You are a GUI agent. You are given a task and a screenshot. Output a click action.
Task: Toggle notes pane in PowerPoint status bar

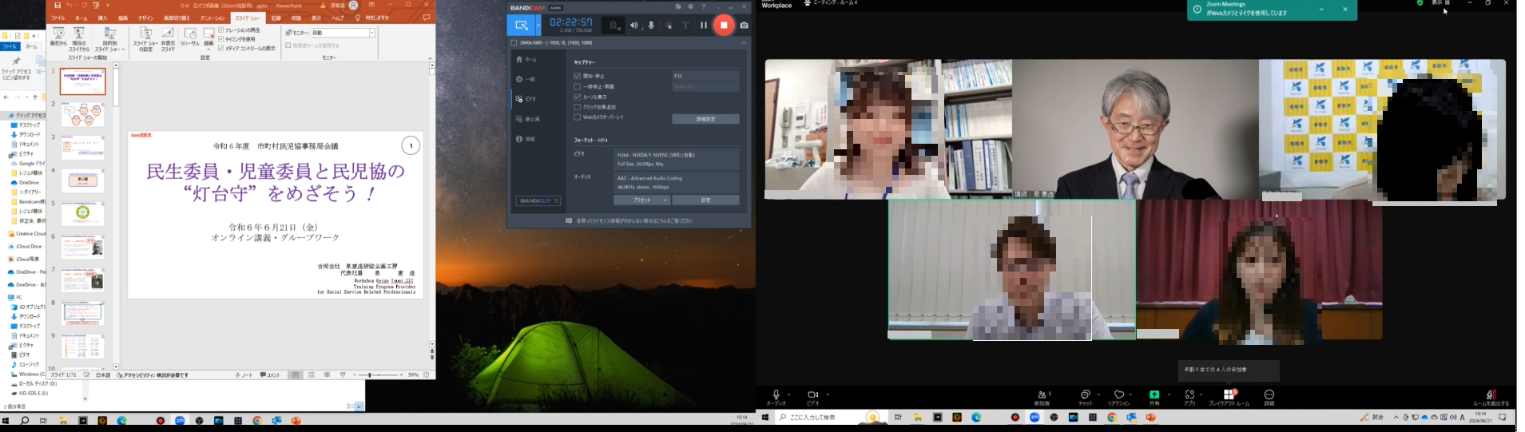(244, 375)
